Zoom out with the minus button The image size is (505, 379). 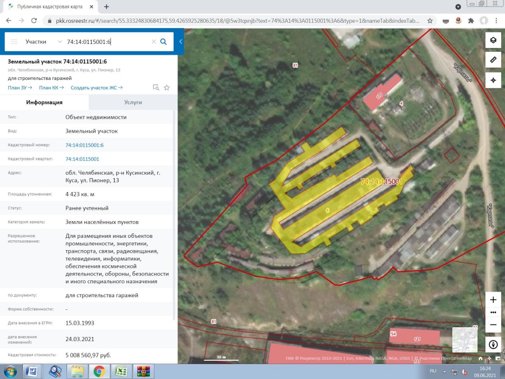pyautogui.click(x=493, y=325)
